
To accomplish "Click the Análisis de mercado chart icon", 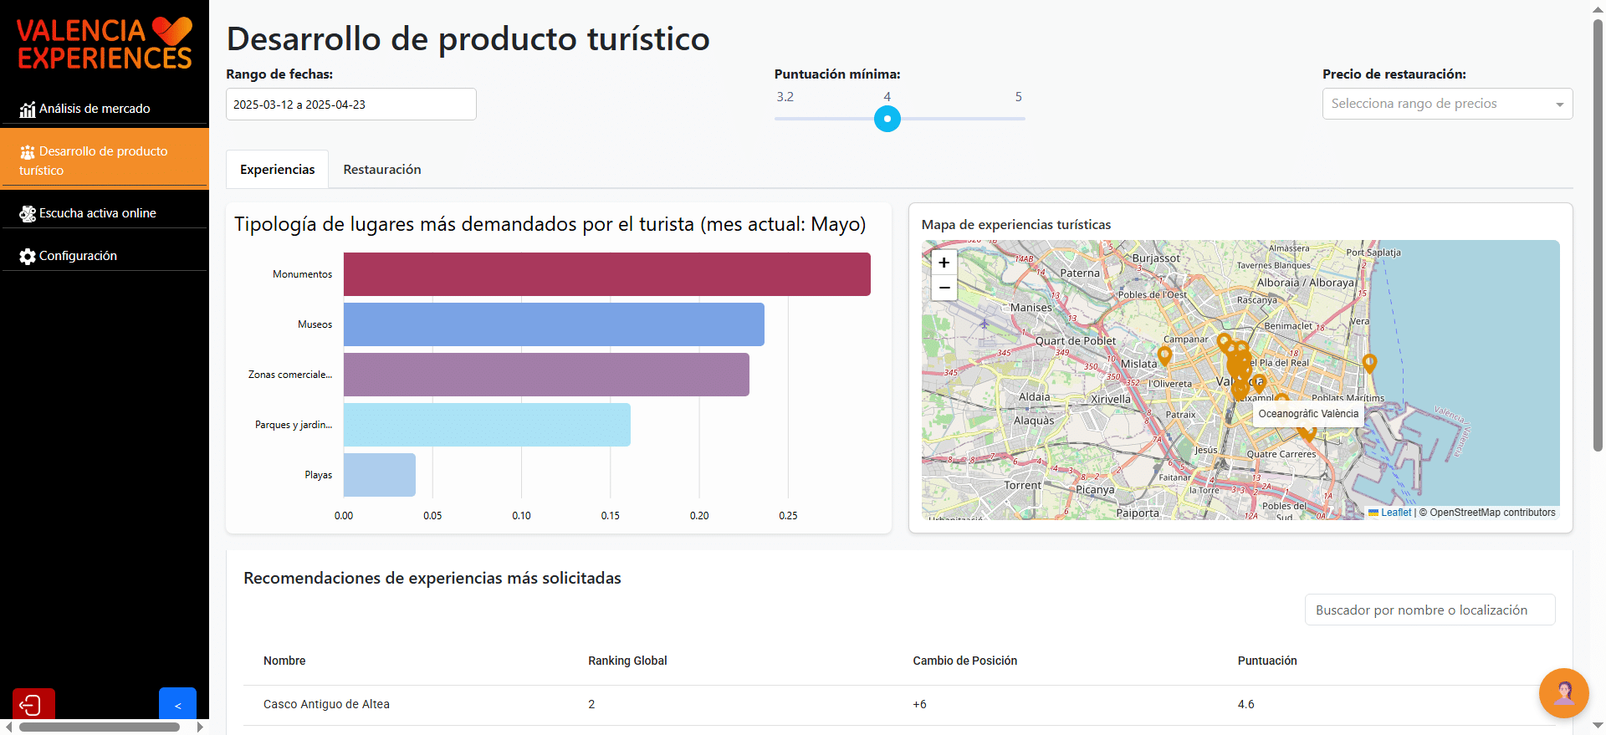I will click(x=28, y=110).
